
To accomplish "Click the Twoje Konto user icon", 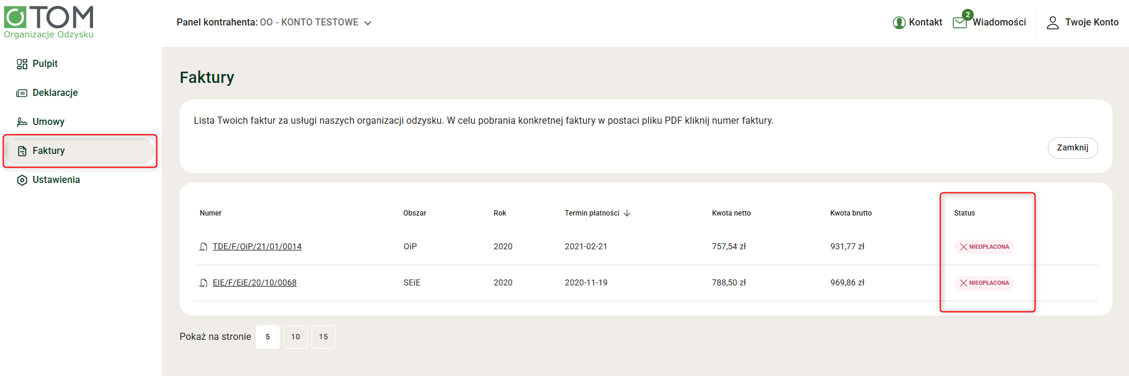I will pyautogui.click(x=1053, y=23).
